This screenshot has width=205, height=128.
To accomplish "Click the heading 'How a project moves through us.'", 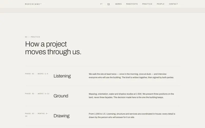I will coord(53,48).
